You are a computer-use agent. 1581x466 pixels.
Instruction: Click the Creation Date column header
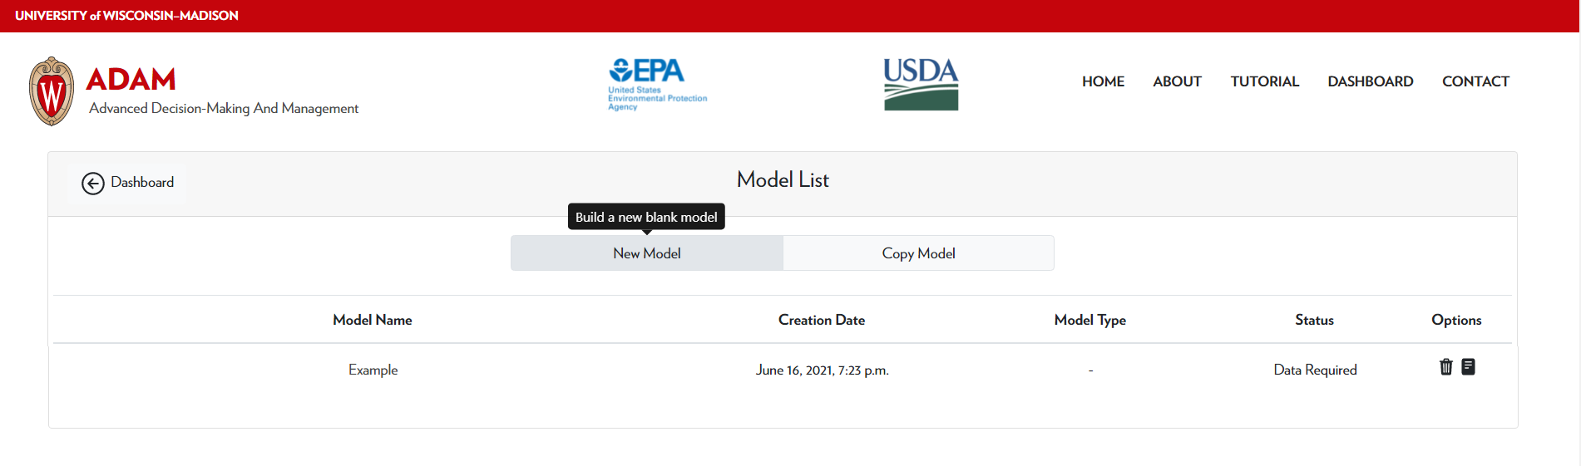tap(821, 321)
